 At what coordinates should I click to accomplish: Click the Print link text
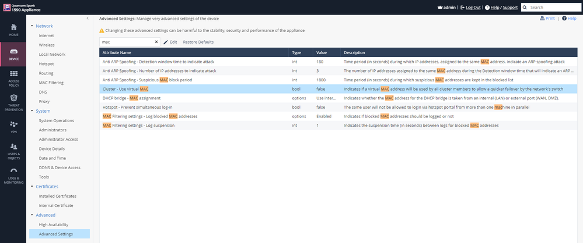(x=550, y=19)
